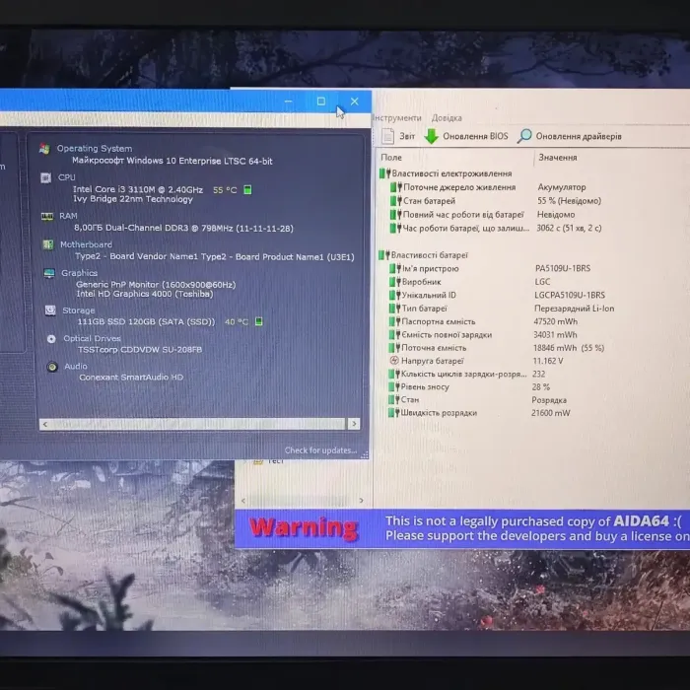
Task: Select the Напруга батареї row
Action: [434, 361]
